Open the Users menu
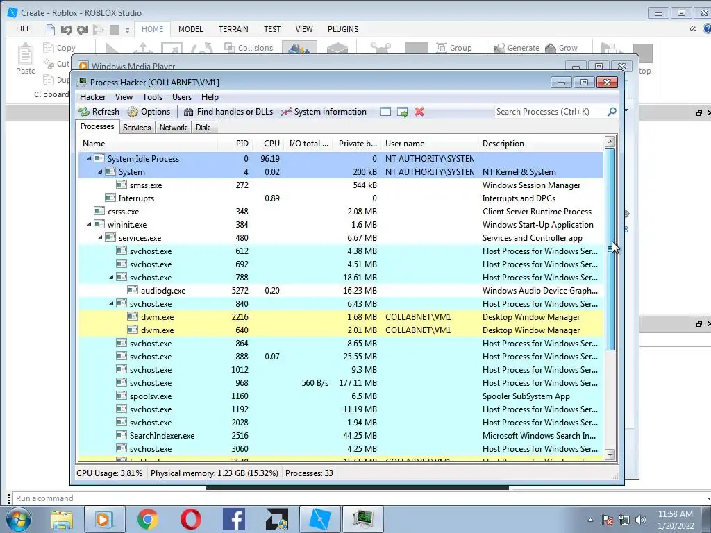Screen dimensions: 711x533 182,97
